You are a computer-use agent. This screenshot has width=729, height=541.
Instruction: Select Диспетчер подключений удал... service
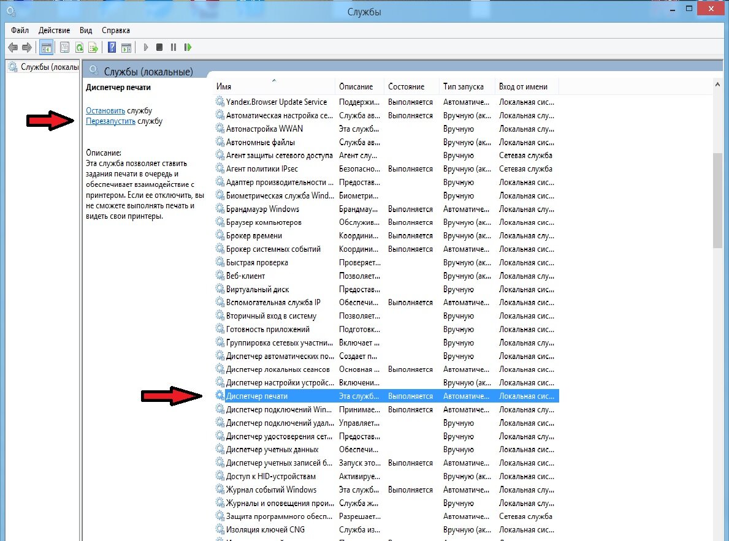[386, 423]
